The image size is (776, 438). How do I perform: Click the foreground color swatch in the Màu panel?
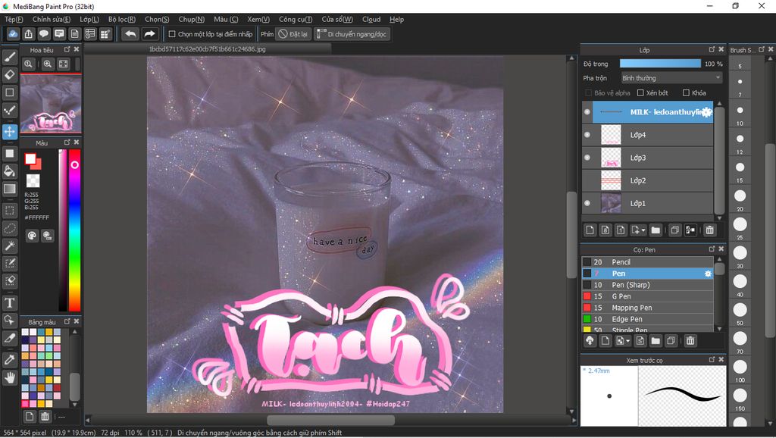(30, 159)
